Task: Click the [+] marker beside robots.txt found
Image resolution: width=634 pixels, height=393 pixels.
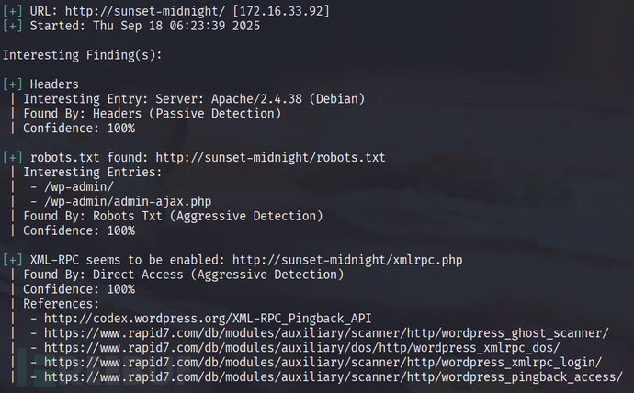Action: (x=13, y=158)
